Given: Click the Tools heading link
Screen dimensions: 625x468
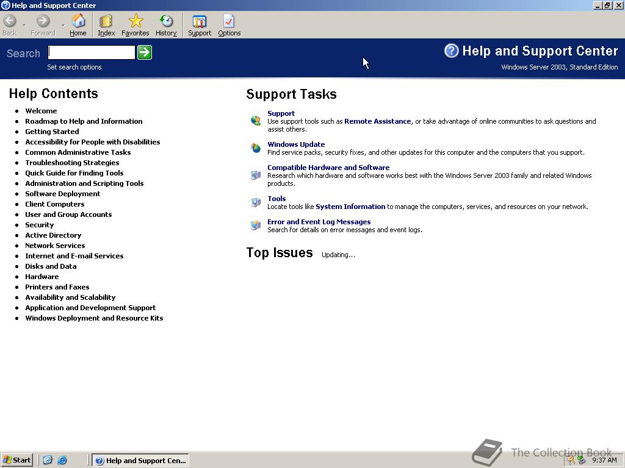Looking at the screenshot, I should point(276,198).
